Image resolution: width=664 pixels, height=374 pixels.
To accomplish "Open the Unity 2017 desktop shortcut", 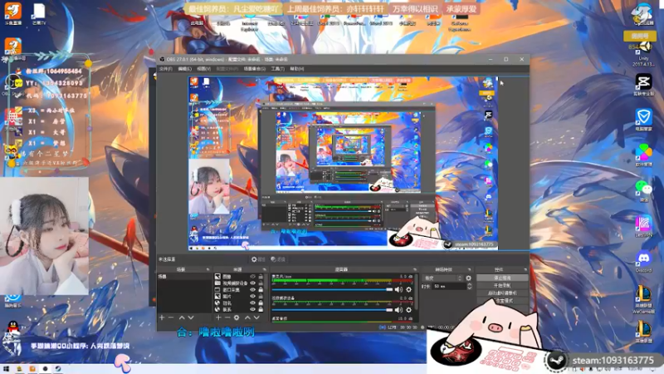I will [x=644, y=53].
